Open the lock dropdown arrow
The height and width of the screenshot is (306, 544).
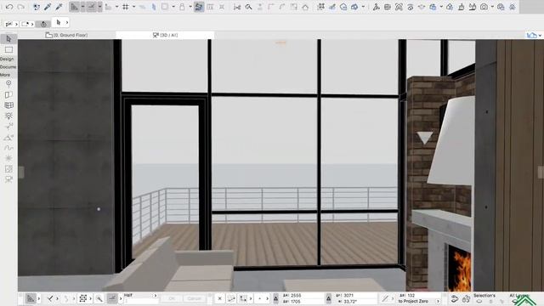(190, 7)
